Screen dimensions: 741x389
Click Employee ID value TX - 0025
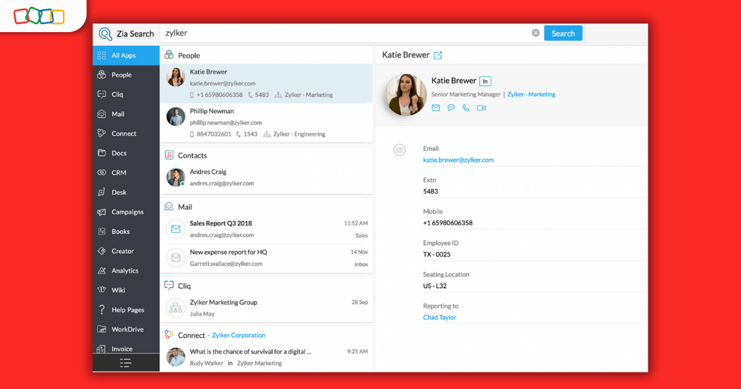[x=437, y=254]
